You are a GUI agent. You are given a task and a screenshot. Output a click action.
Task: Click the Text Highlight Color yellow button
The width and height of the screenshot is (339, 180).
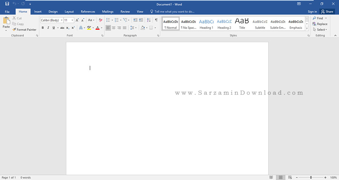89,28
